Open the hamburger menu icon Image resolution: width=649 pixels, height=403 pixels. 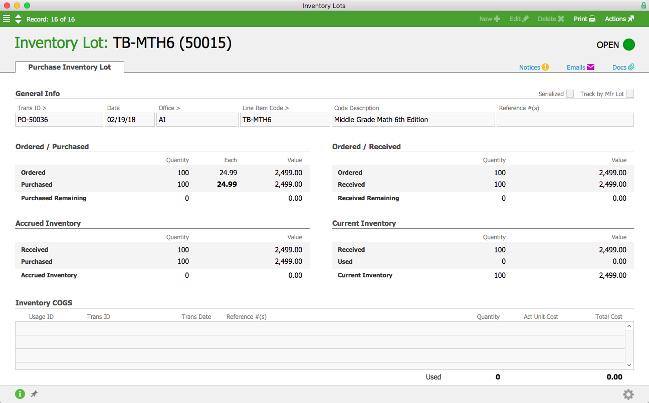point(7,19)
